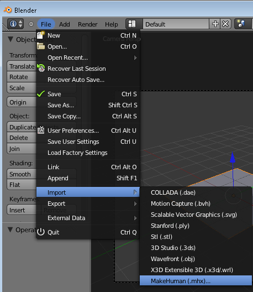Click the scene browse icon
The width and height of the screenshot is (253, 292).
coord(241,24)
